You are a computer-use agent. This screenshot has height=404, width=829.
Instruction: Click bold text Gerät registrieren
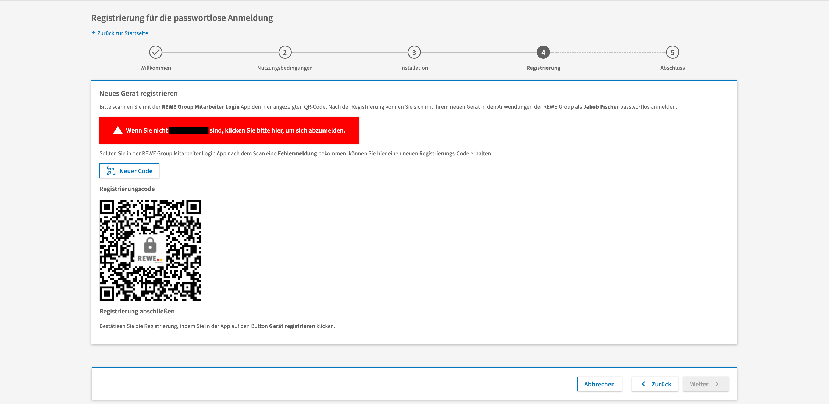point(292,326)
